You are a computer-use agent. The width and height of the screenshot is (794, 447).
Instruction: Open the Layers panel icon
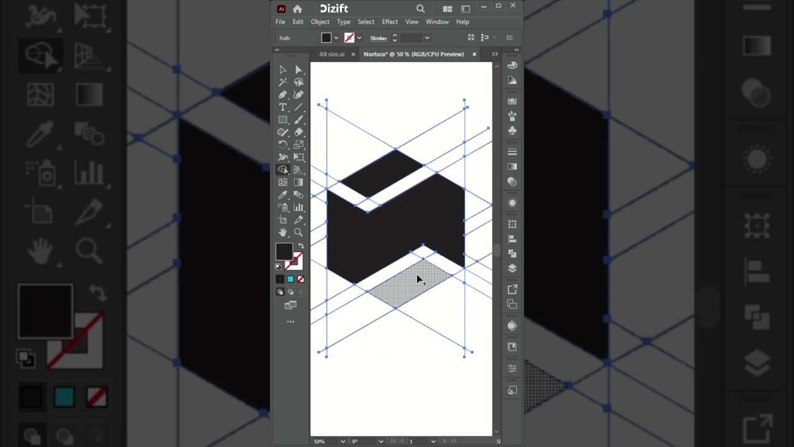[x=512, y=268]
